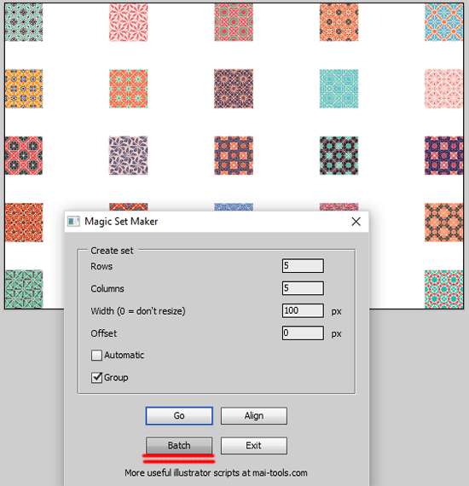Select the yellow-orange pattern with blue flowers

(x=24, y=89)
